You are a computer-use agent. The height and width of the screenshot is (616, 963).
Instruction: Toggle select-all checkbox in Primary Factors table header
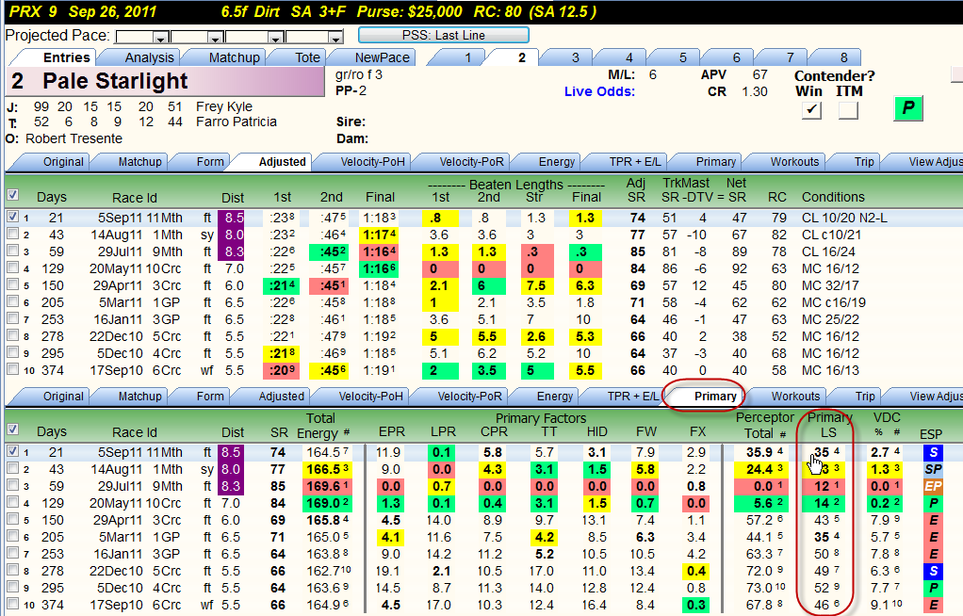12,430
